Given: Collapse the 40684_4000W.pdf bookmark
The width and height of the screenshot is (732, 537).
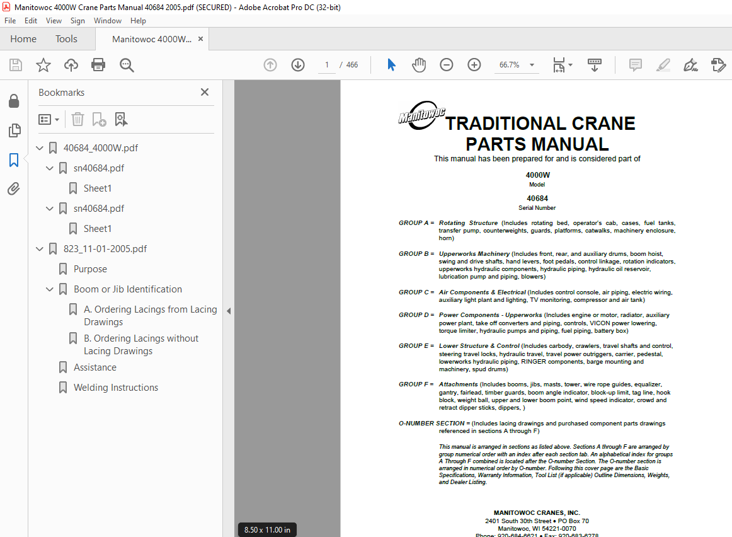Looking at the screenshot, I should [x=40, y=148].
